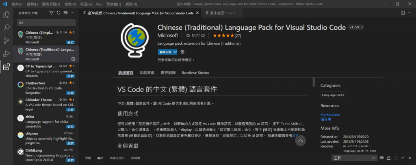
Task: Open the Run menu
Action: (x=99, y=4)
